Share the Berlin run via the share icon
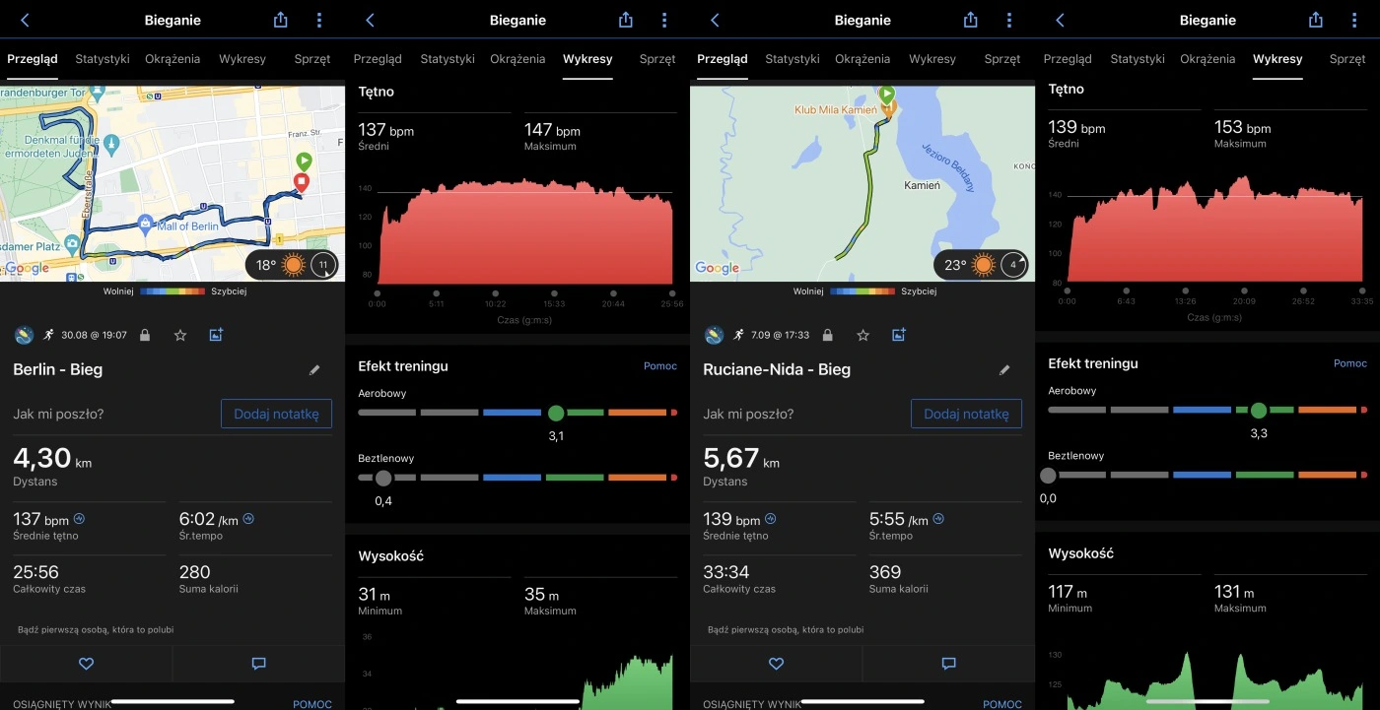Viewport: 1380px width, 710px height. 280,19
